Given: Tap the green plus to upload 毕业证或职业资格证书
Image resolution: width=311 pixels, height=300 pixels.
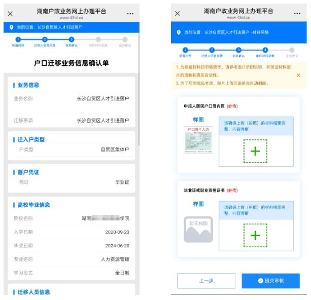Looking at the screenshot, I should pos(255,235).
